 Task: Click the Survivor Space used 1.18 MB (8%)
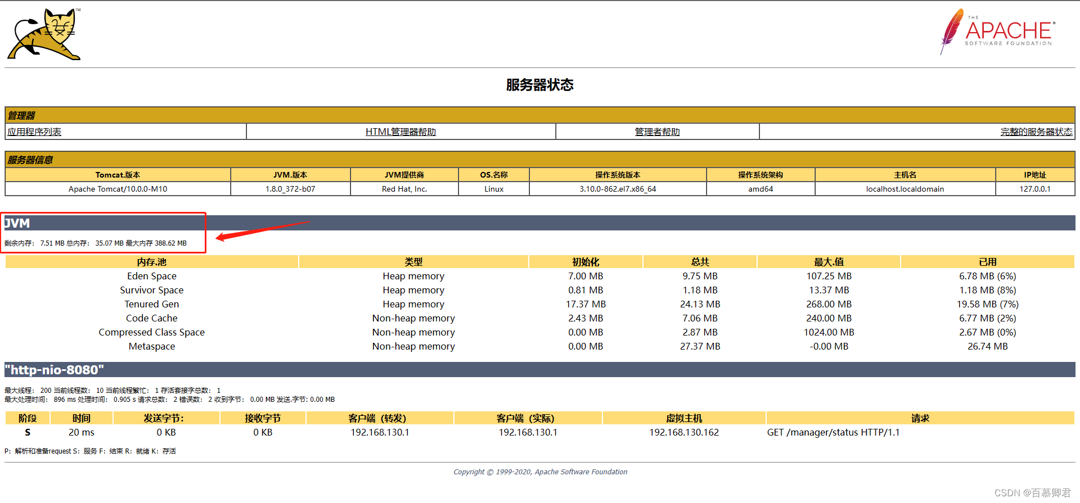point(988,290)
